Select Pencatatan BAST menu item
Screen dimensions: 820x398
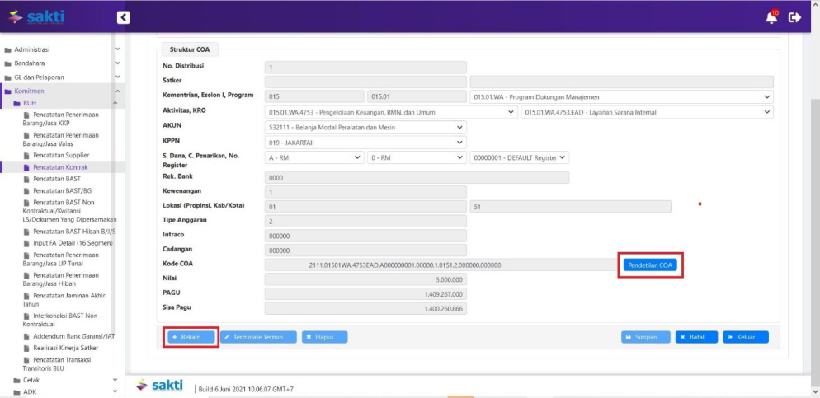tap(56, 179)
